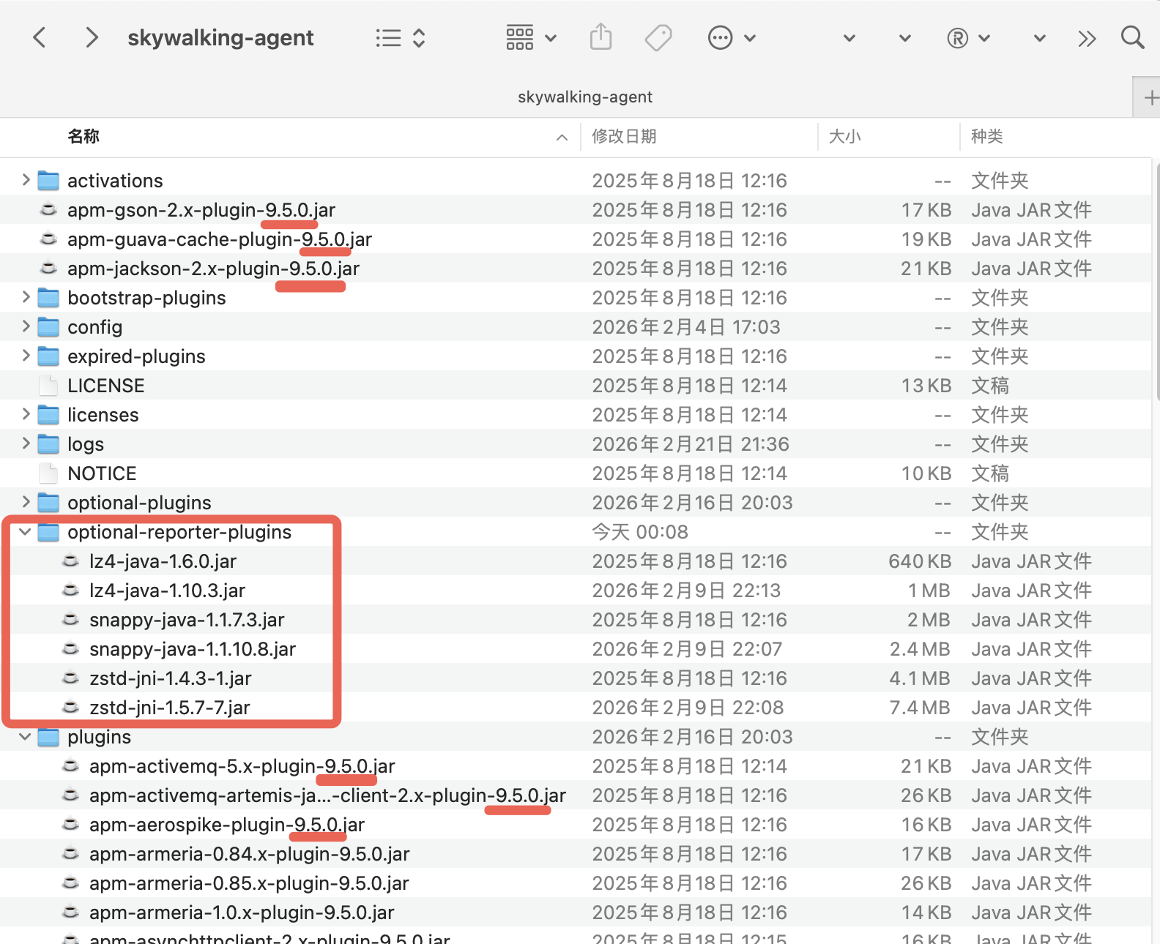Viewport: 1160px width, 944px height.
Task: Select apm-armeria-0.84.x-plugin-9.5.0.jar
Action: 249,854
